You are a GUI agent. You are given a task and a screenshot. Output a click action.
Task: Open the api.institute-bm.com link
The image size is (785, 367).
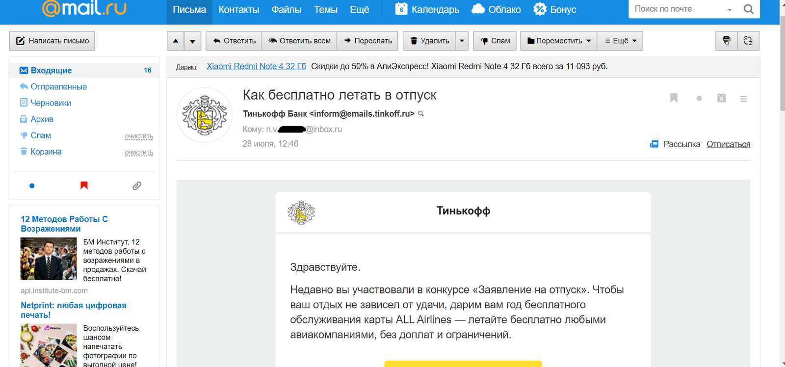[x=54, y=290]
